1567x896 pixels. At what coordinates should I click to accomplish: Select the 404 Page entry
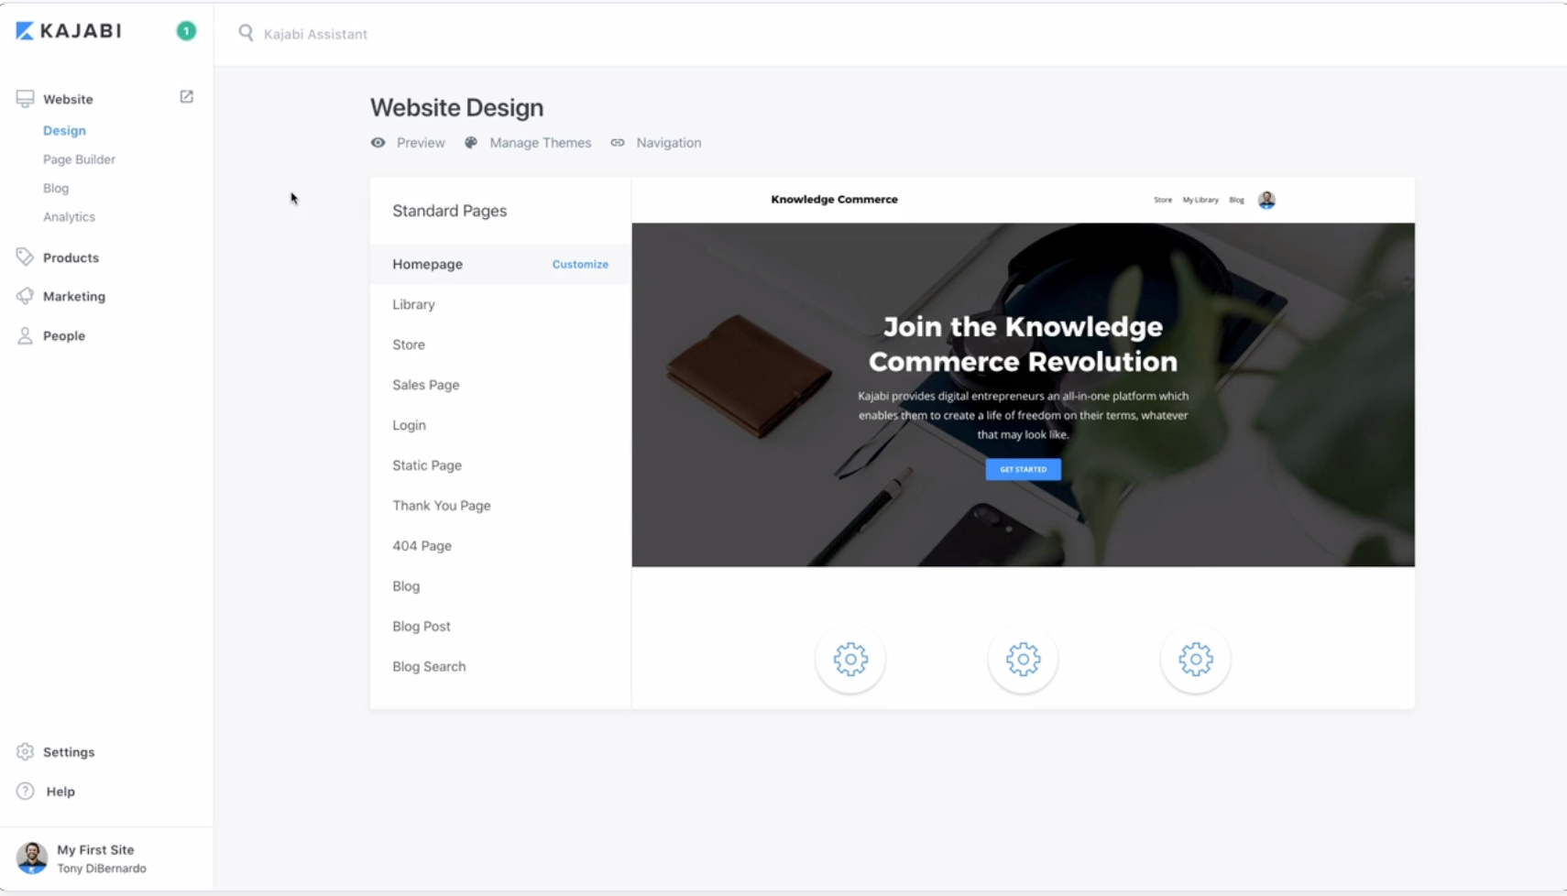422,545
